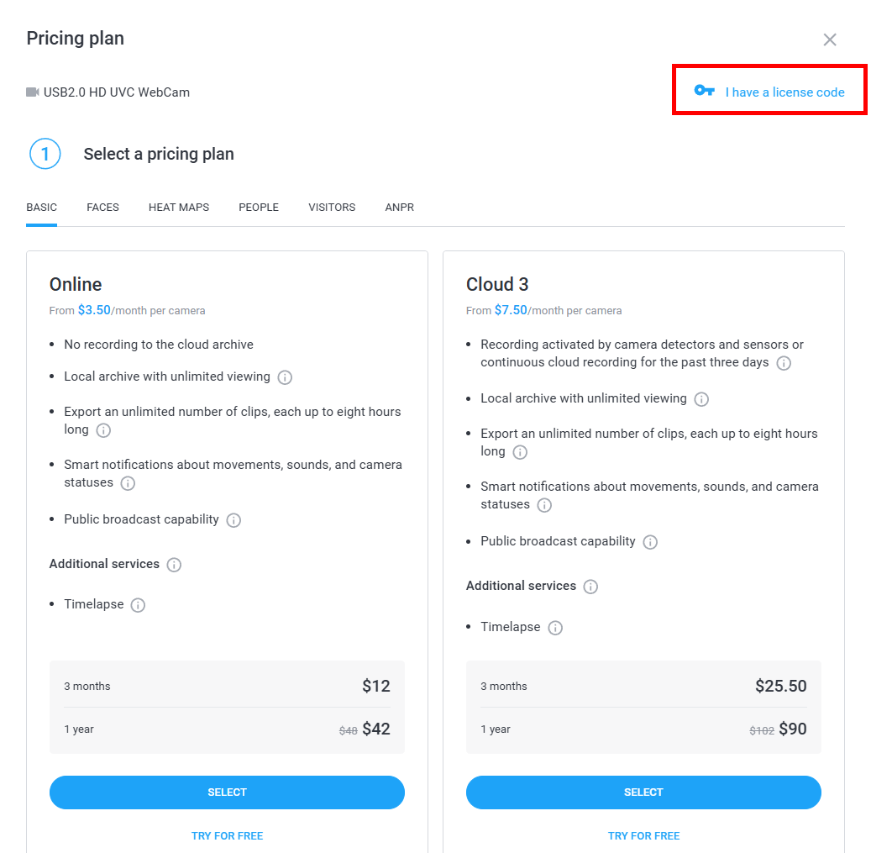This screenshot has width=871, height=853.
Task: Show info for Cloud 3 Additional services
Action: pos(590,587)
